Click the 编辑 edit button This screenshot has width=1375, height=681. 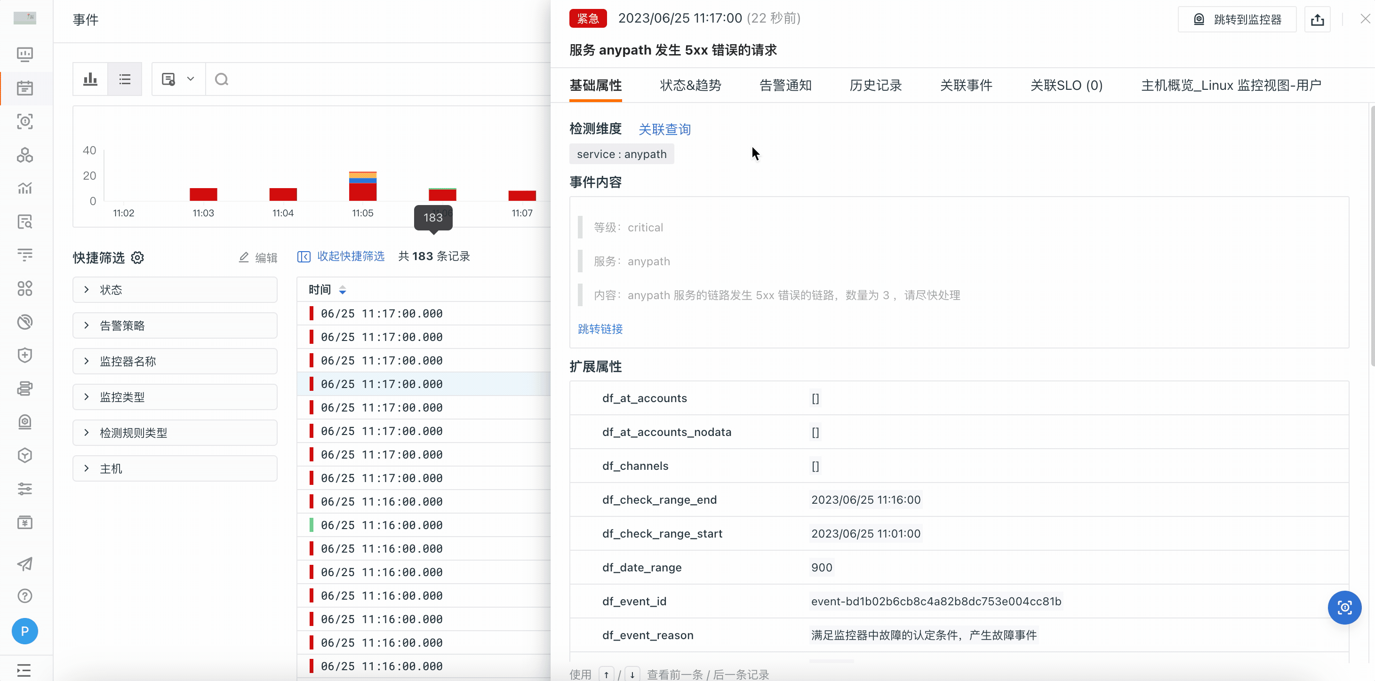[258, 258]
